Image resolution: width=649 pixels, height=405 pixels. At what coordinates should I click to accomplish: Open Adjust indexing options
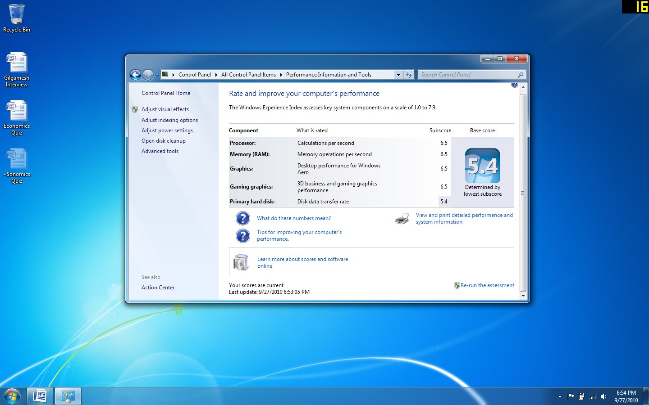click(x=169, y=120)
